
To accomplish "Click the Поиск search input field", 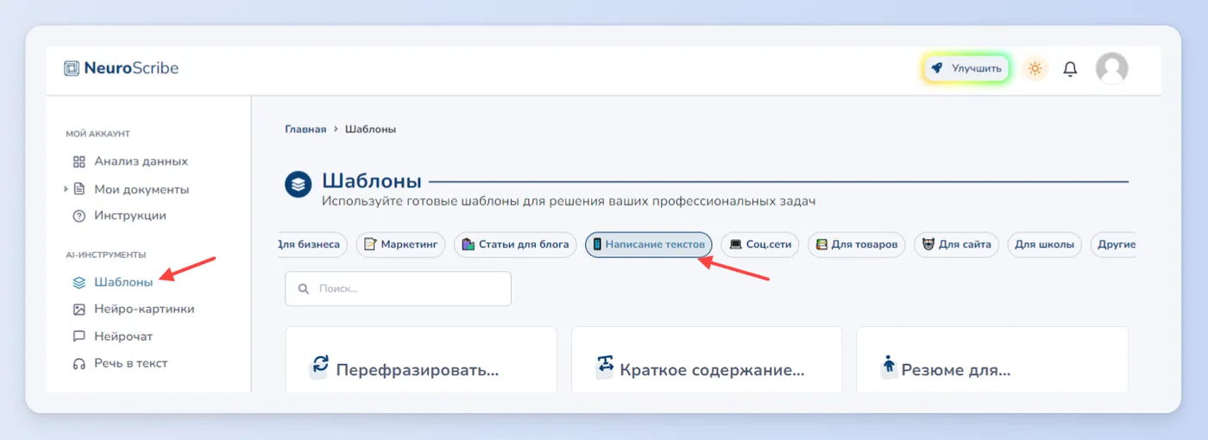I will coord(399,289).
